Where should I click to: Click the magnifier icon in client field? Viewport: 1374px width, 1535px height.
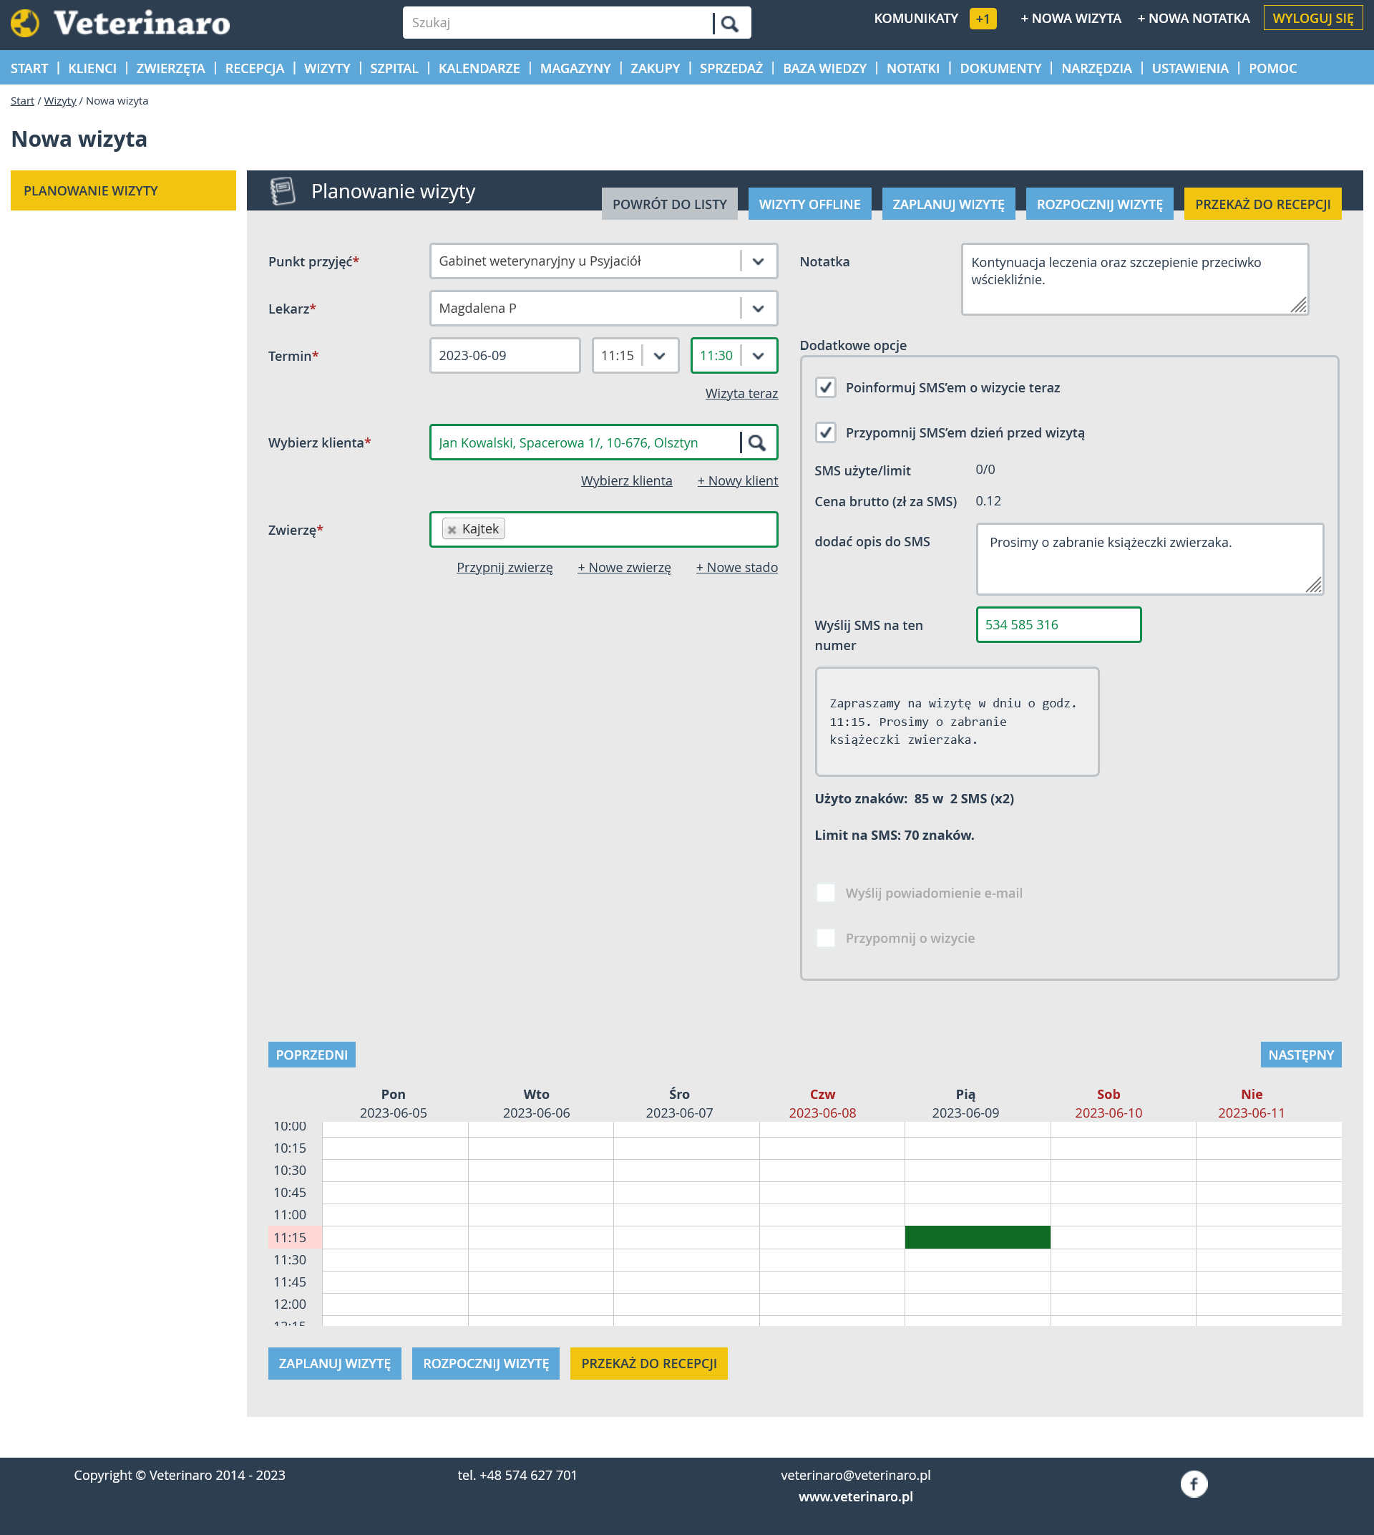click(x=757, y=442)
